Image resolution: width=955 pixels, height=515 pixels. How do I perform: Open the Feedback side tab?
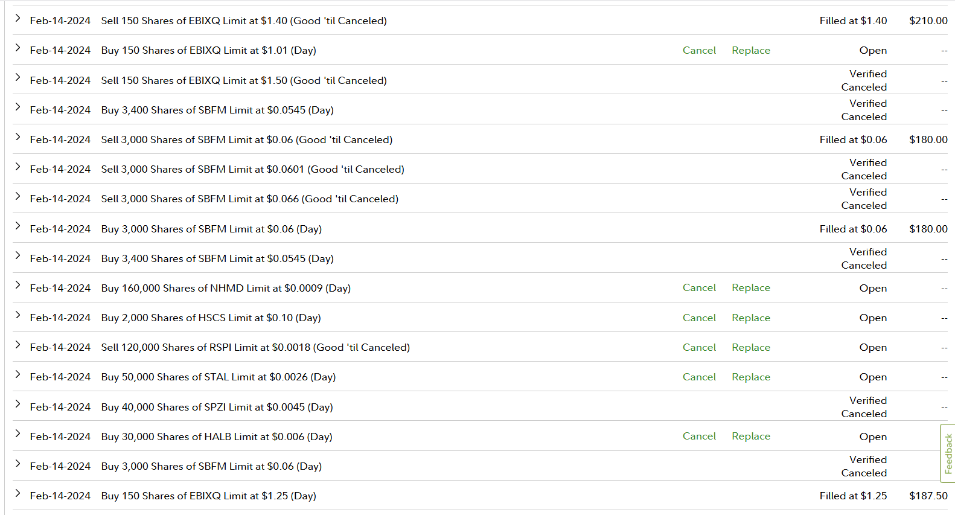click(948, 453)
